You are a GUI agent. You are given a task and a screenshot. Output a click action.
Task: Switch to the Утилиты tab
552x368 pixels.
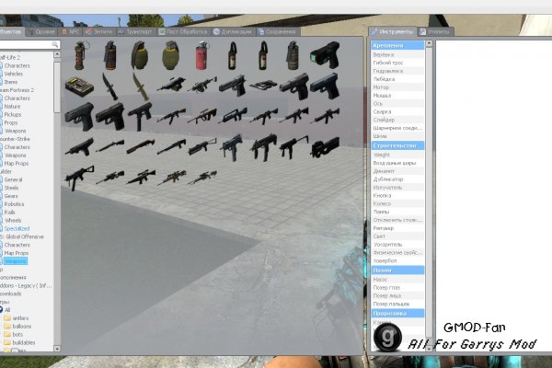(x=435, y=31)
